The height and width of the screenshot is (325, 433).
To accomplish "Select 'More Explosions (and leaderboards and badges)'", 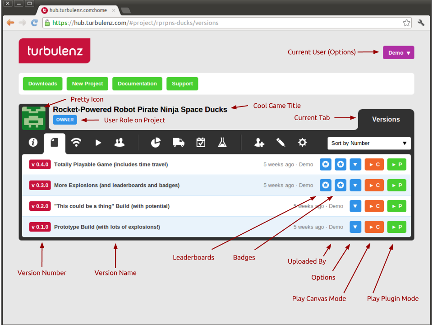I will pos(117,185).
